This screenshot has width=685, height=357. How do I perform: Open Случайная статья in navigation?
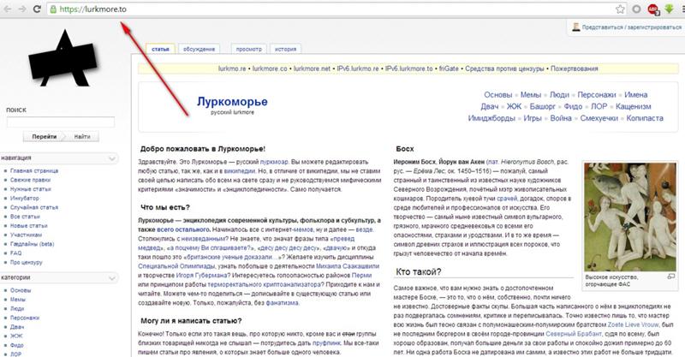34,207
